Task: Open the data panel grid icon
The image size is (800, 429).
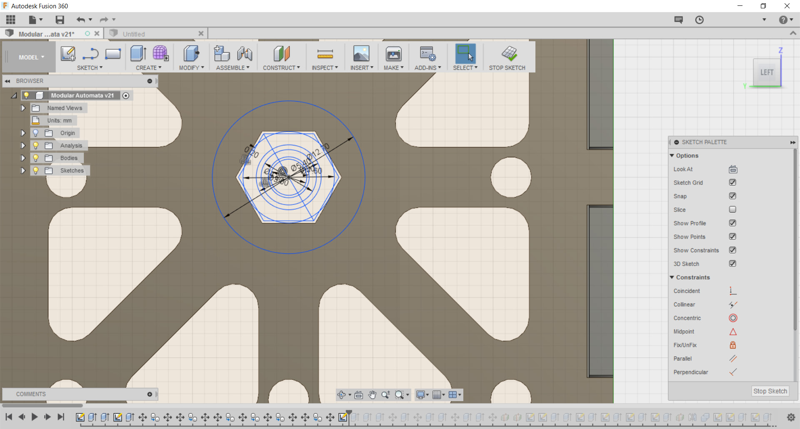Action: (x=11, y=20)
